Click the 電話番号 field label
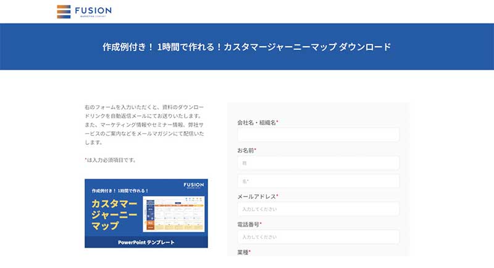Image resolution: width=494 pixels, height=268 pixels. (x=249, y=224)
